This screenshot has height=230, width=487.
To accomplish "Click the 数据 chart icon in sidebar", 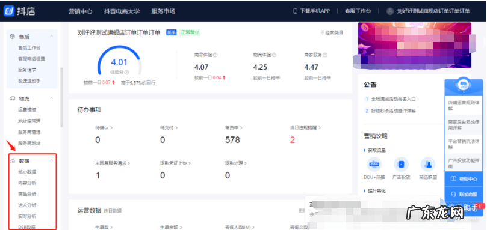I will [13, 160].
